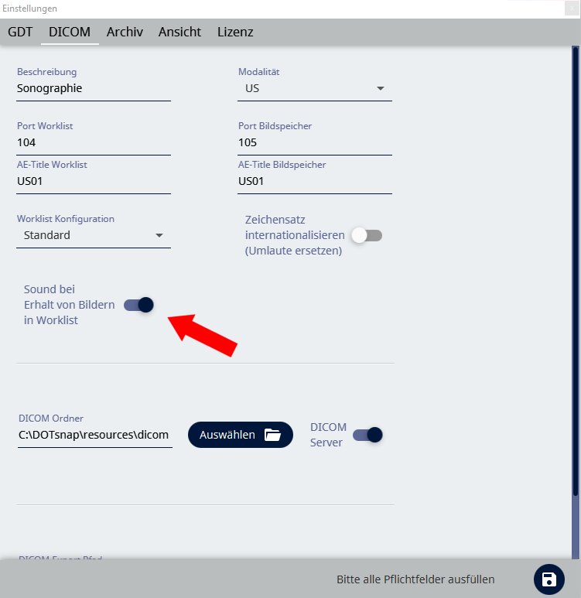The image size is (581, 598).
Task: Click the folder icon on Auswählen button
Action: coord(272,435)
